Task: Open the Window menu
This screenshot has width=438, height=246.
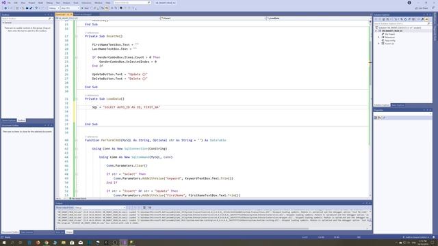Action: pyautogui.click(x=99, y=3)
